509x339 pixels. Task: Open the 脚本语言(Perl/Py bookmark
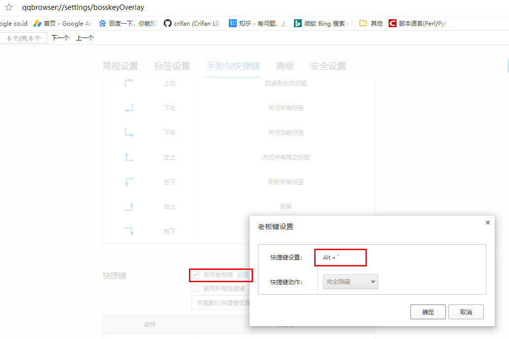(x=418, y=23)
